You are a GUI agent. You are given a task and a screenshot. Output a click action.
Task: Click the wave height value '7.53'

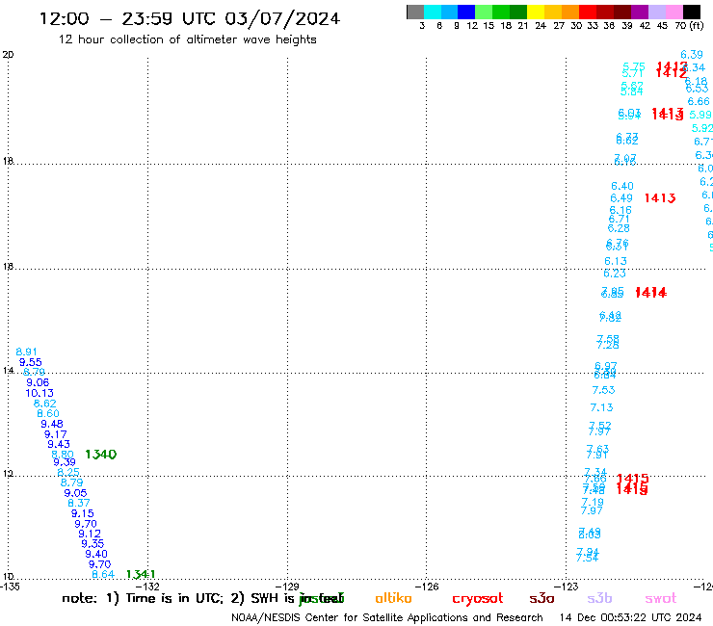pos(603,390)
